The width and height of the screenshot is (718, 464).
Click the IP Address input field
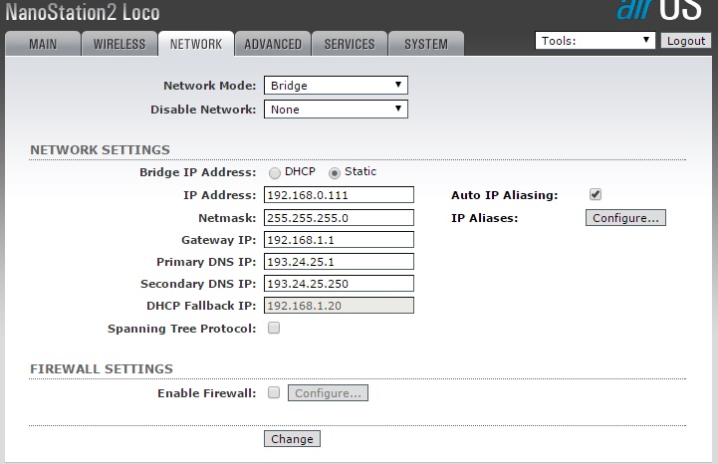pyautogui.click(x=339, y=195)
